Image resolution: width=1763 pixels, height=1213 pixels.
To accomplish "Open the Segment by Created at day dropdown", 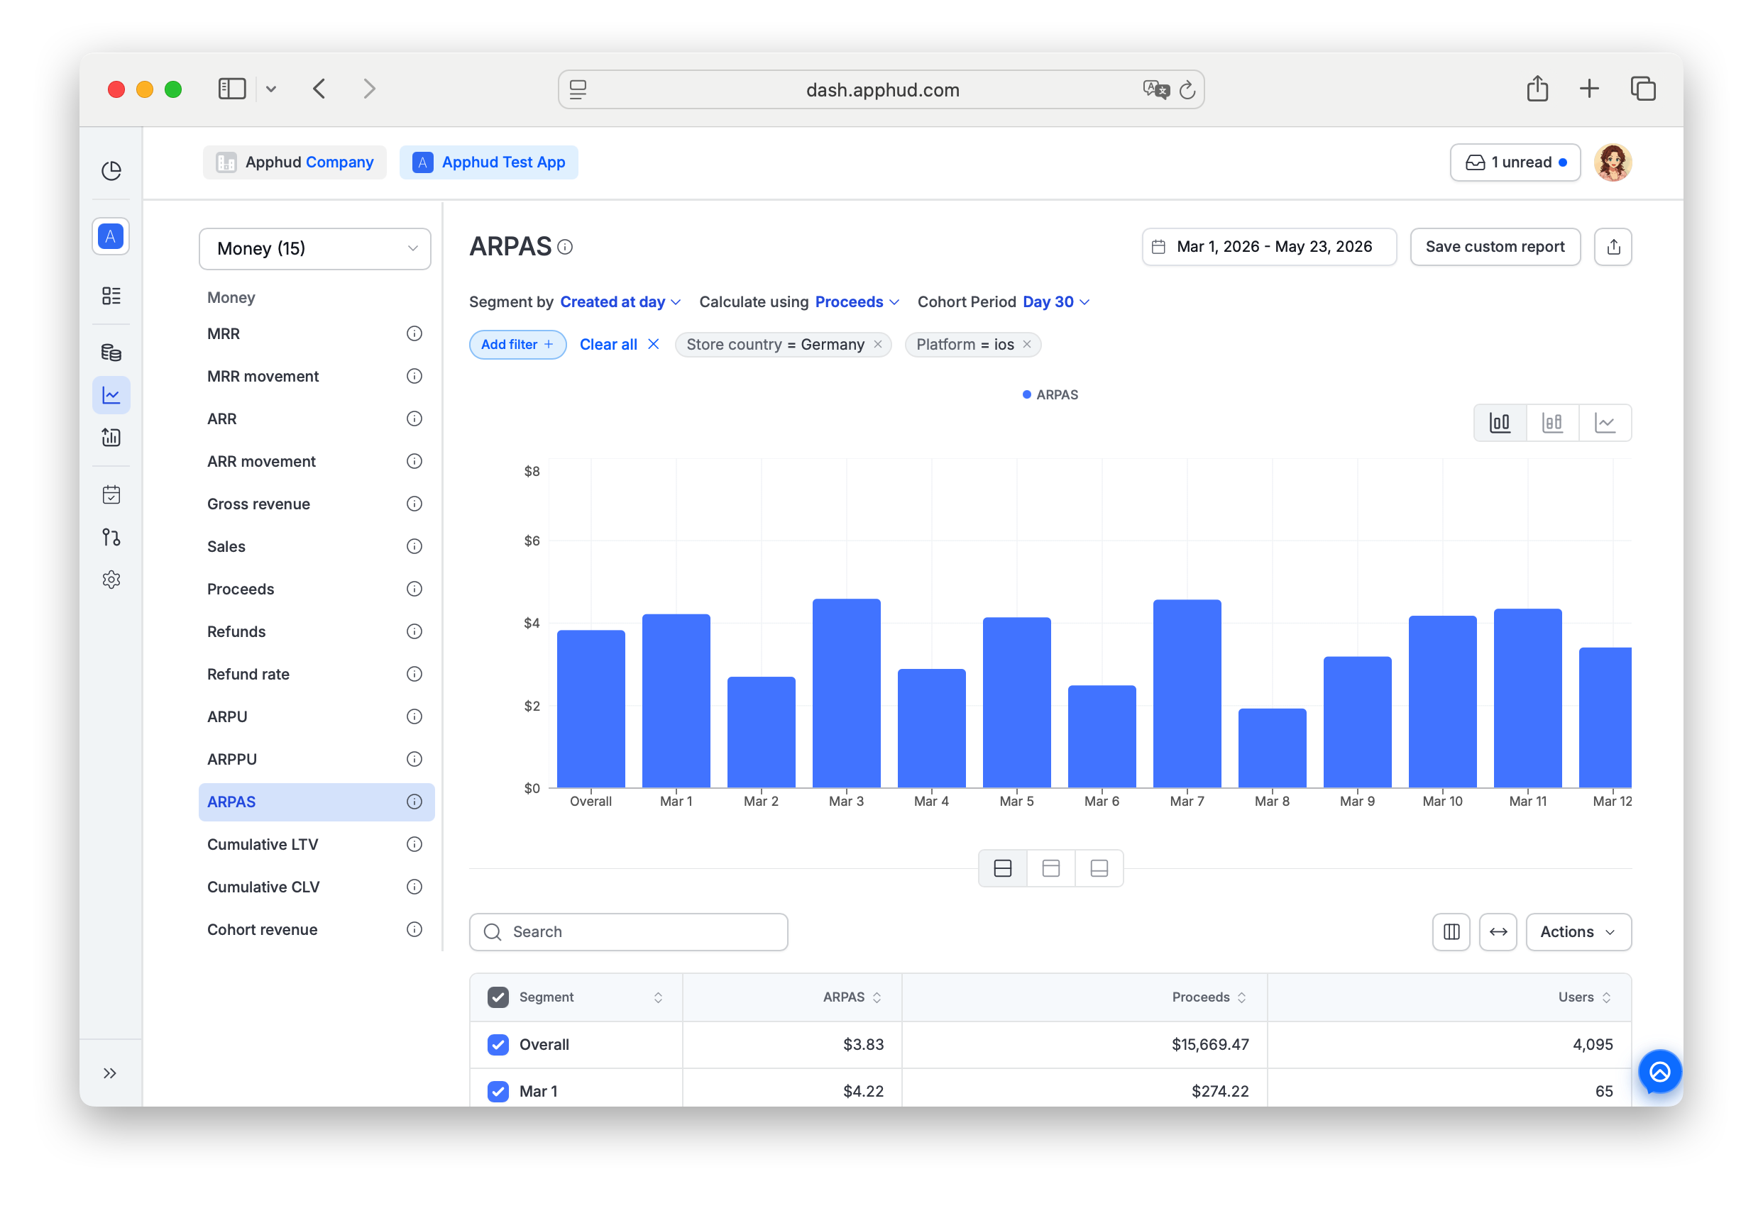I will 620,302.
